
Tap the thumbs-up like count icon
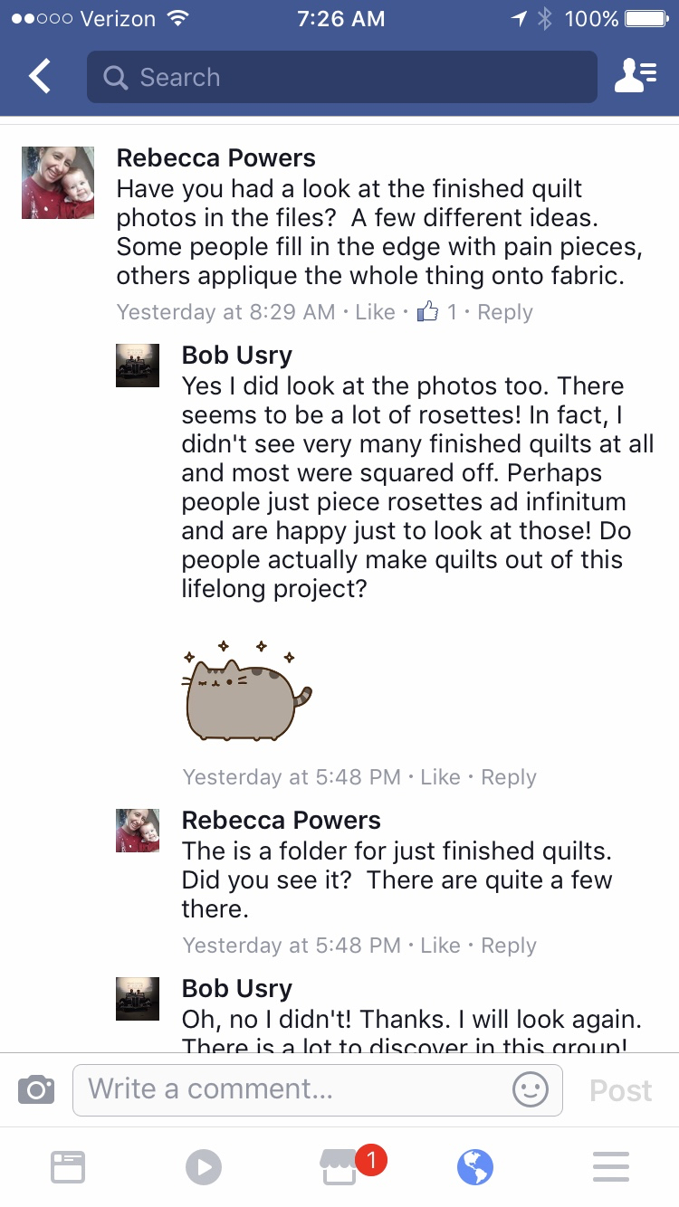427,312
